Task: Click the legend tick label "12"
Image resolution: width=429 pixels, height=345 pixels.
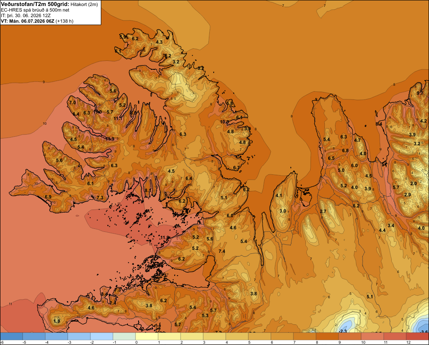Action: pyautogui.click(x=408, y=342)
